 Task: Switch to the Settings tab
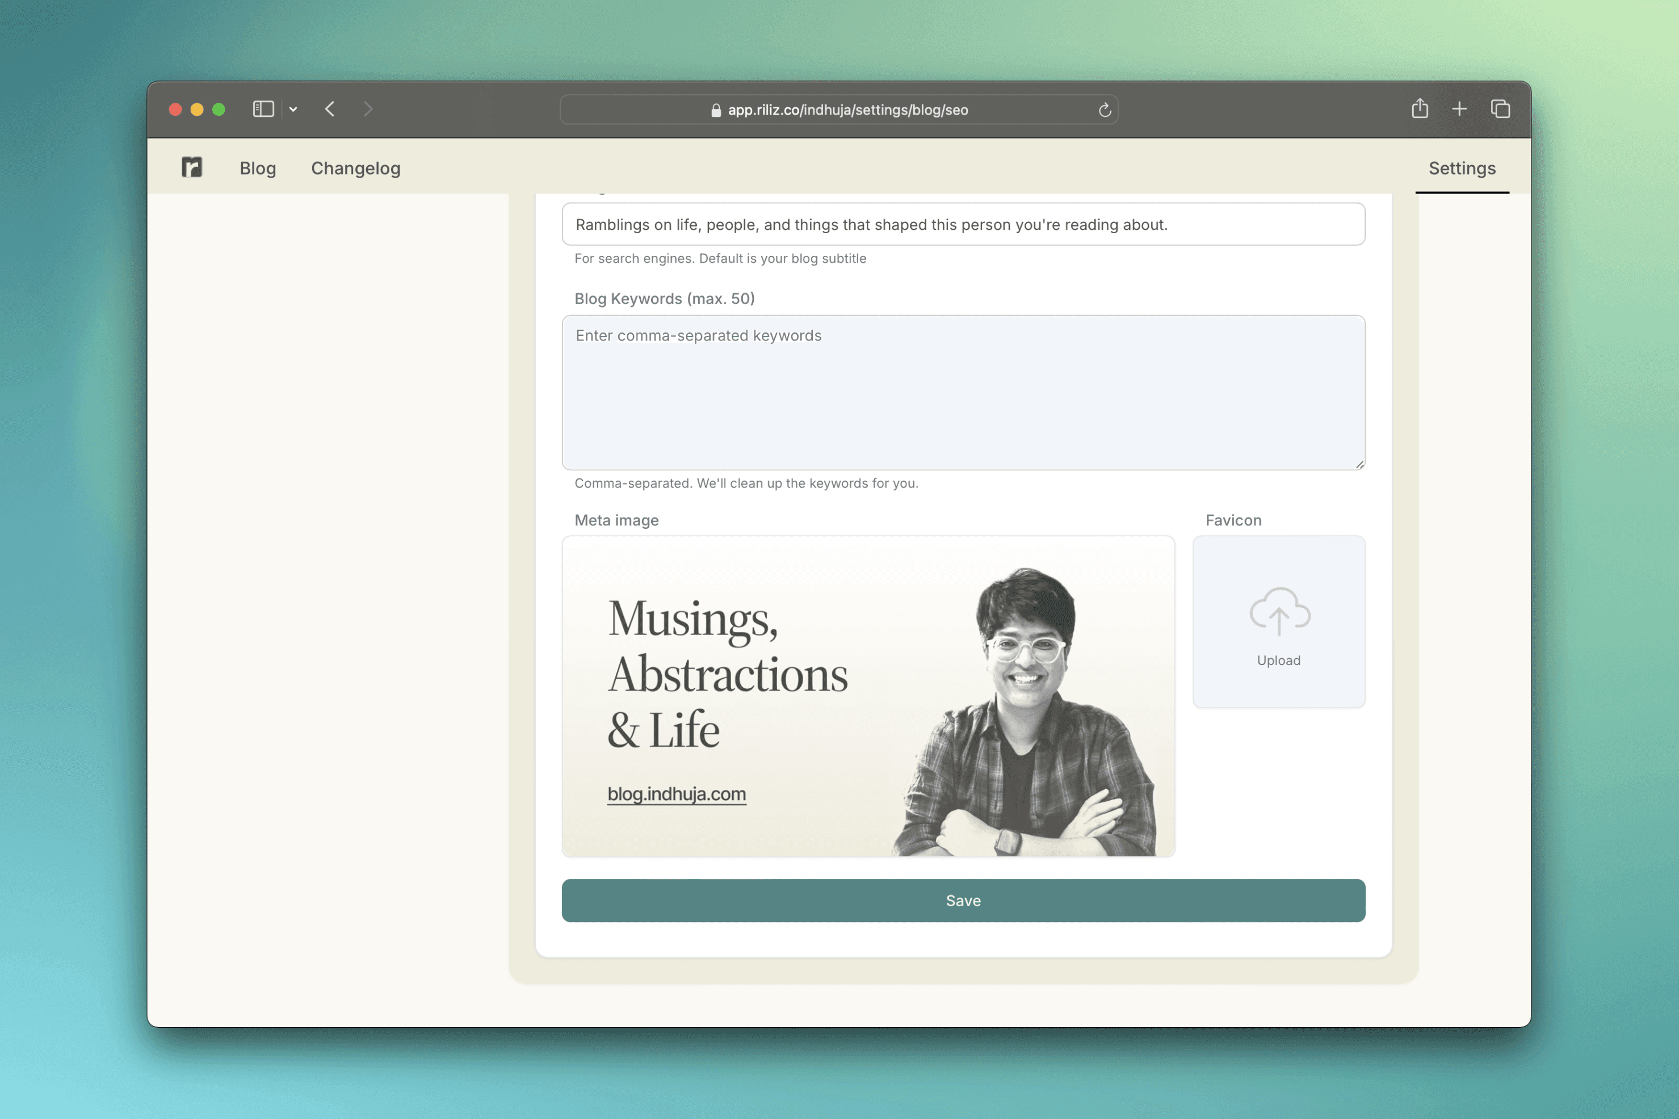1461,169
